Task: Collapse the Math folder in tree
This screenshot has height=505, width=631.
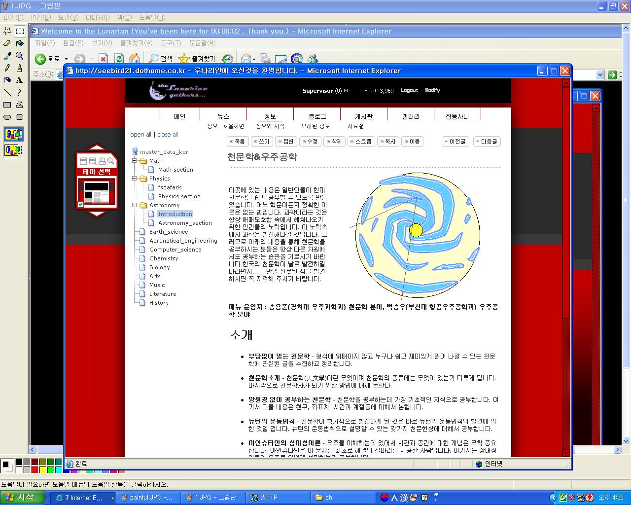Action: (134, 161)
